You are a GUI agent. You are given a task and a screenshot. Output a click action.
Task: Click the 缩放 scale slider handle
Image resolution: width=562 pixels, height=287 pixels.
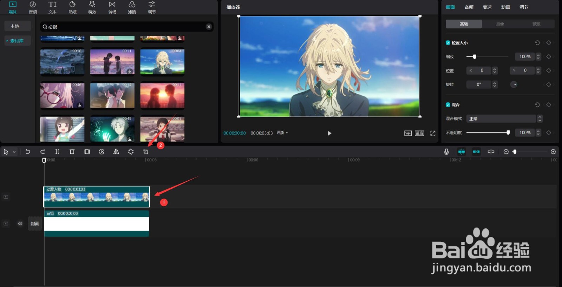pyautogui.click(x=475, y=56)
